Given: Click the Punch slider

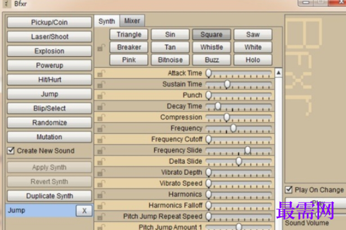Looking at the screenshot, I should [239, 95].
